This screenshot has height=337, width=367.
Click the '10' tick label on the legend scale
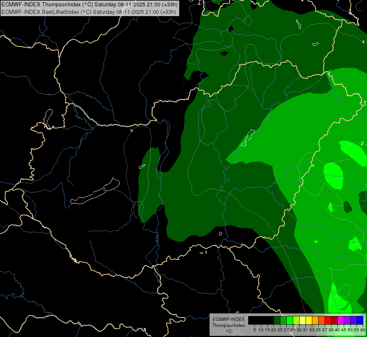[x=261, y=330]
